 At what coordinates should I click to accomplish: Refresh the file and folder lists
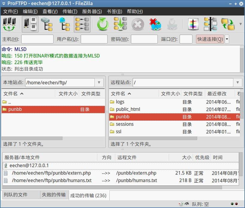[102, 24]
